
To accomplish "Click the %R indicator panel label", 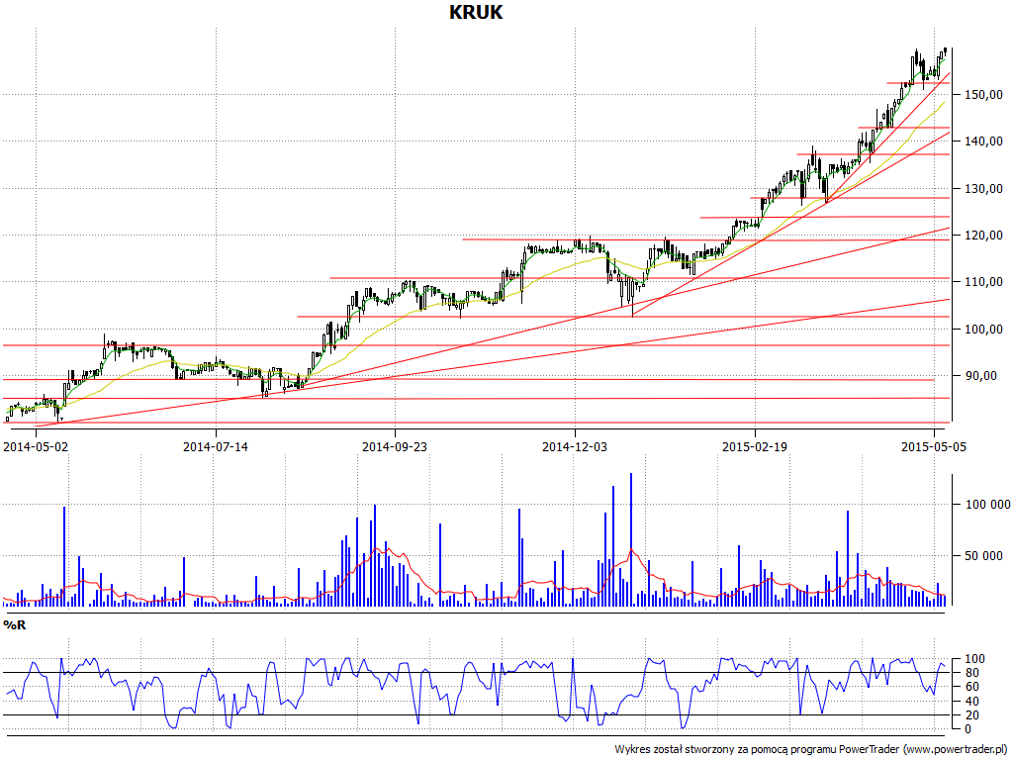I will pyautogui.click(x=14, y=625).
